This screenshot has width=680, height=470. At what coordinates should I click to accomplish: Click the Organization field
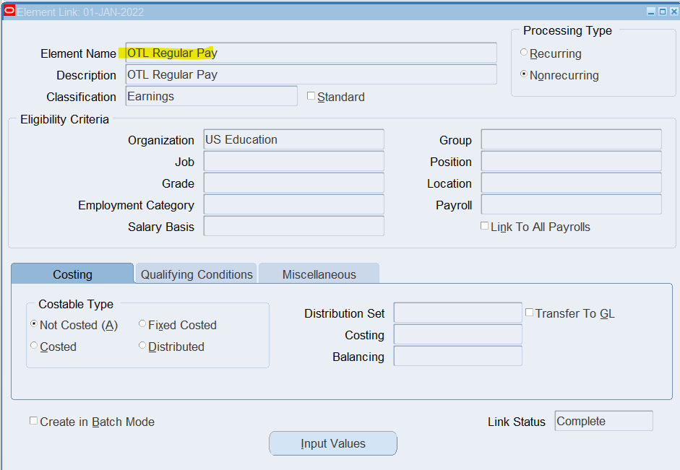tap(293, 140)
